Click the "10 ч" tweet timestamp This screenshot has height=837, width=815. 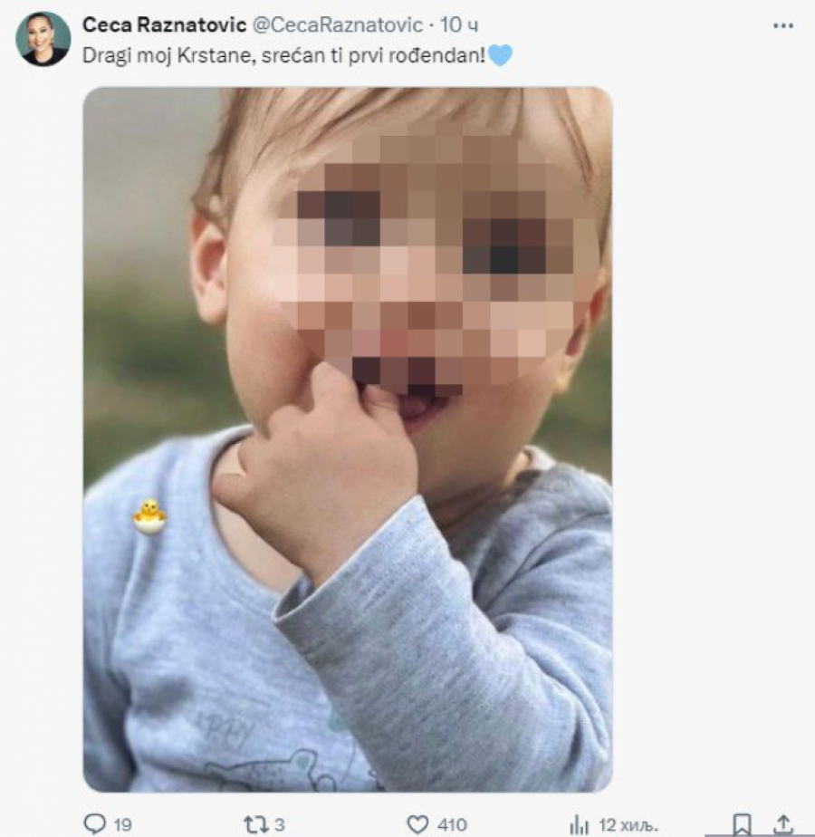pos(459,24)
